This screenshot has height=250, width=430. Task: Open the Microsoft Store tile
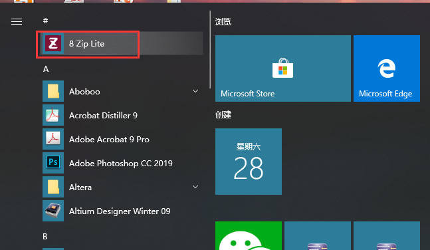(283, 68)
